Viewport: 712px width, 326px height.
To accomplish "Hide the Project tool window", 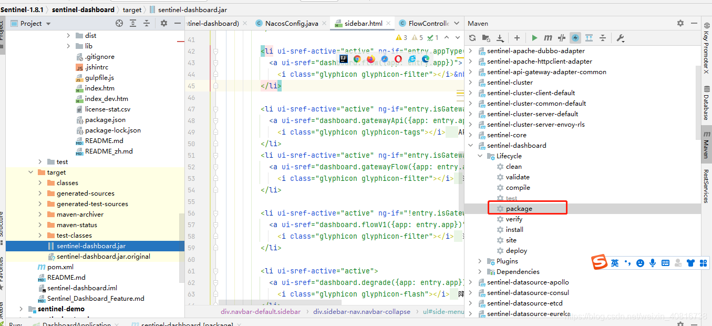I will pyautogui.click(x=178, y=23).
